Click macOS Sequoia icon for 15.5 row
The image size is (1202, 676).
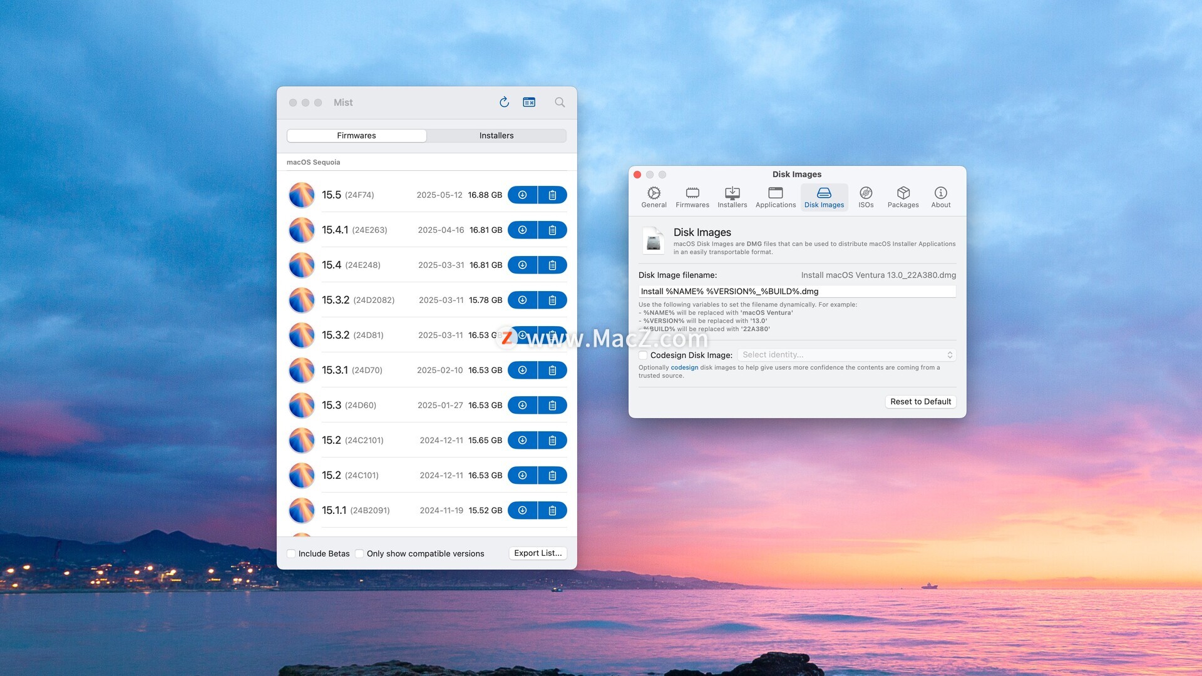(x=301, y=195)
